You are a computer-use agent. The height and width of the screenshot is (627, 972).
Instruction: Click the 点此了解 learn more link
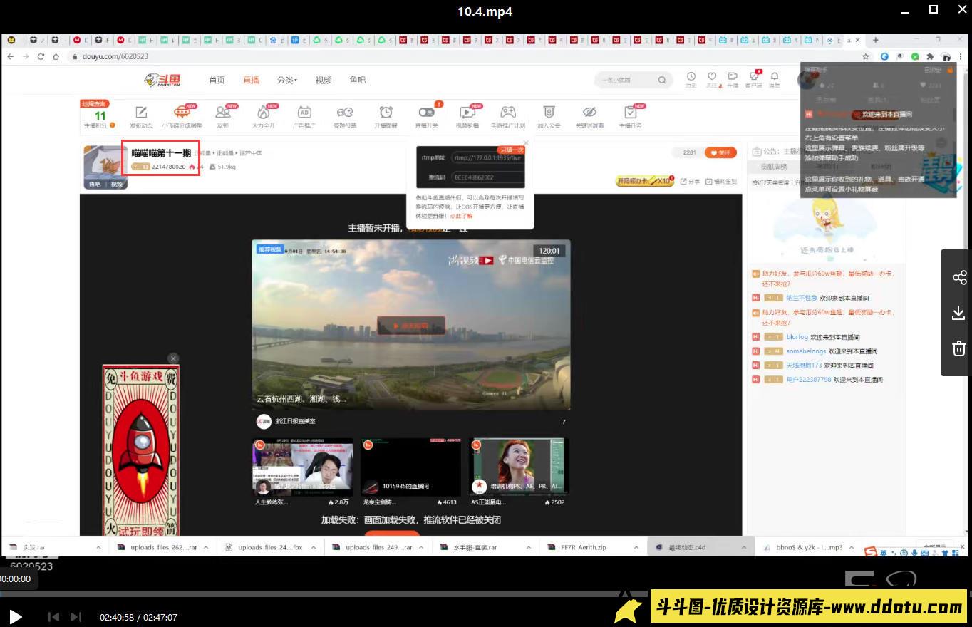[x=461, y=215]
